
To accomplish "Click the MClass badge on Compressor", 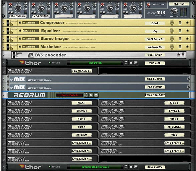I will (x=30, y=23).
